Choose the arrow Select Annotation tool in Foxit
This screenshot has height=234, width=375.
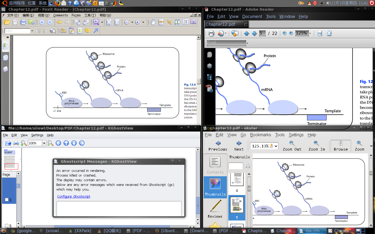(169, 22)
